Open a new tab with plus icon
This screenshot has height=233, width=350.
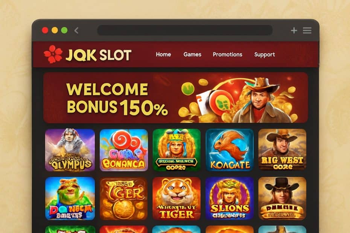coord(294,30)
